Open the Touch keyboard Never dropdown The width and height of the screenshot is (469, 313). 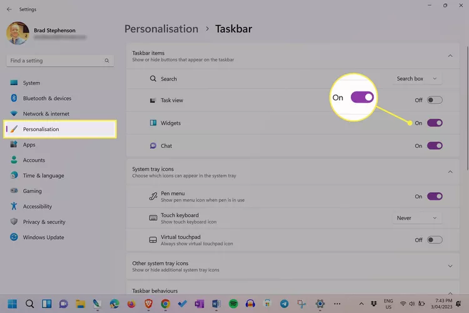point(417,218)
